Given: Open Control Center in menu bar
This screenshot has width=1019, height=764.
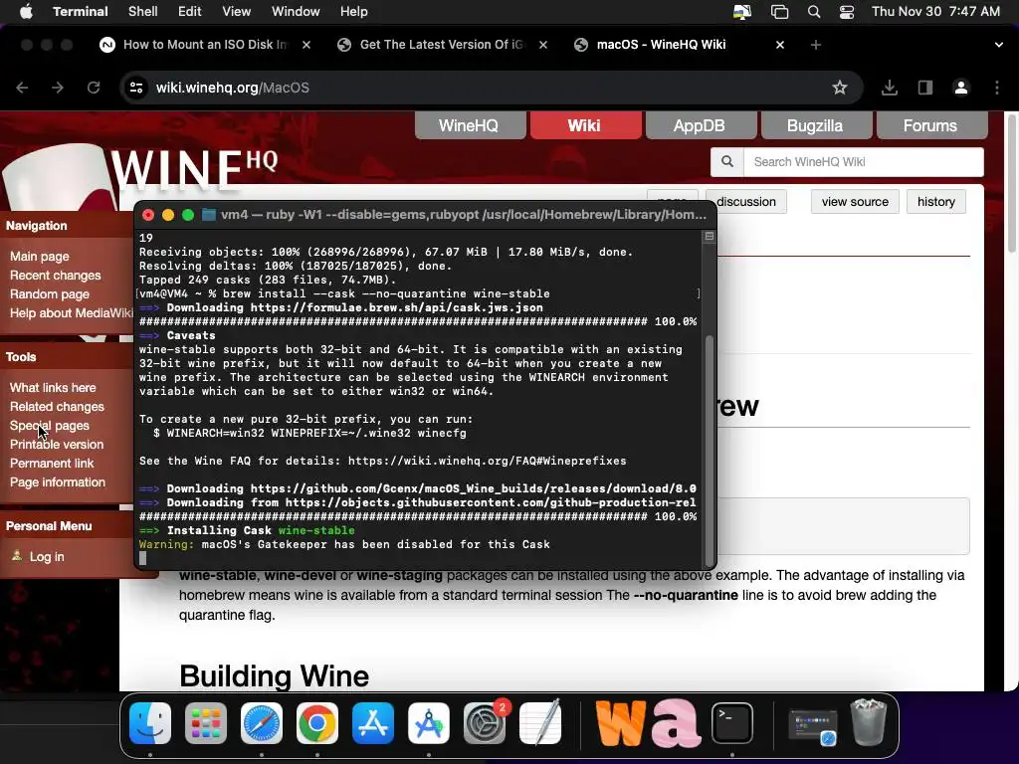Looking at the screenshot, I should pyautogui.click(x=847, y=12).
